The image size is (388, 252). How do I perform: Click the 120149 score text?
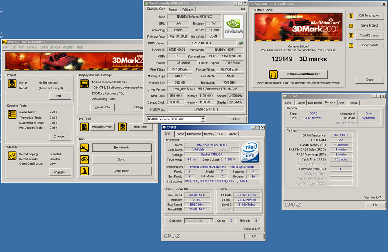click(x=282, y=59)
